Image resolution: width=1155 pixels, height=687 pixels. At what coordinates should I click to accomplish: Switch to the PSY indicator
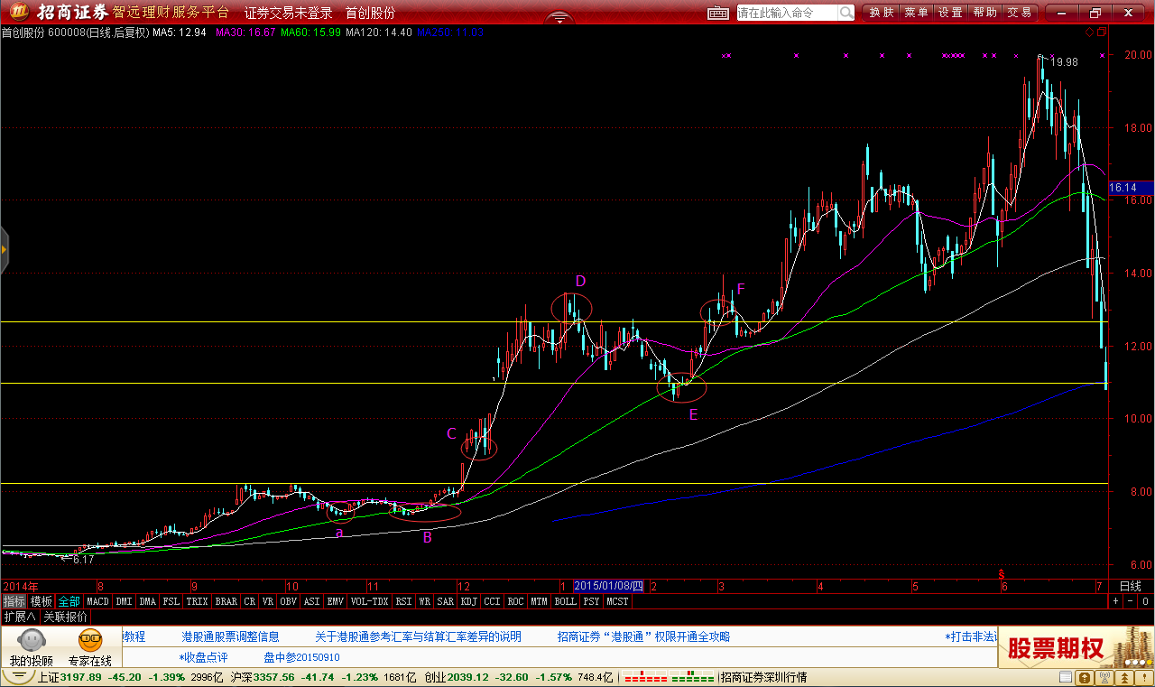pyautogui.click(x=592, y=601)
